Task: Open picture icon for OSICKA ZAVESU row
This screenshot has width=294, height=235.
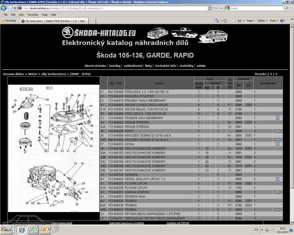Action: pyautogui.click(x=277, y=192)
